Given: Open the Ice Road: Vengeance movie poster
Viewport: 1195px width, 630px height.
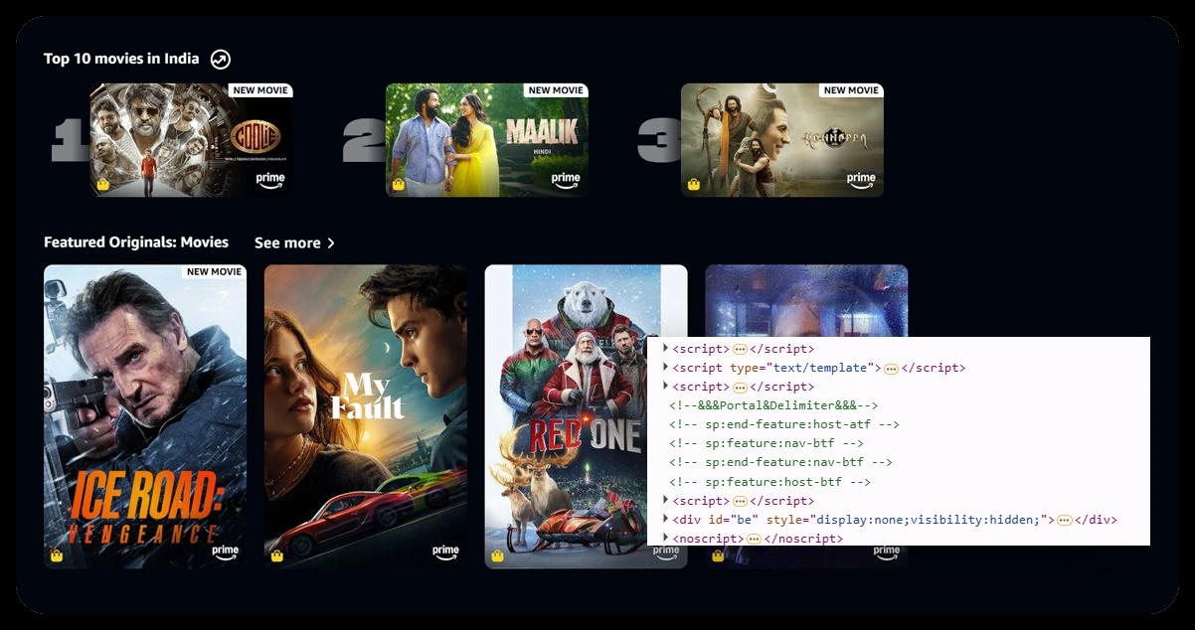Looking at the screenshot, I should 145,416.
